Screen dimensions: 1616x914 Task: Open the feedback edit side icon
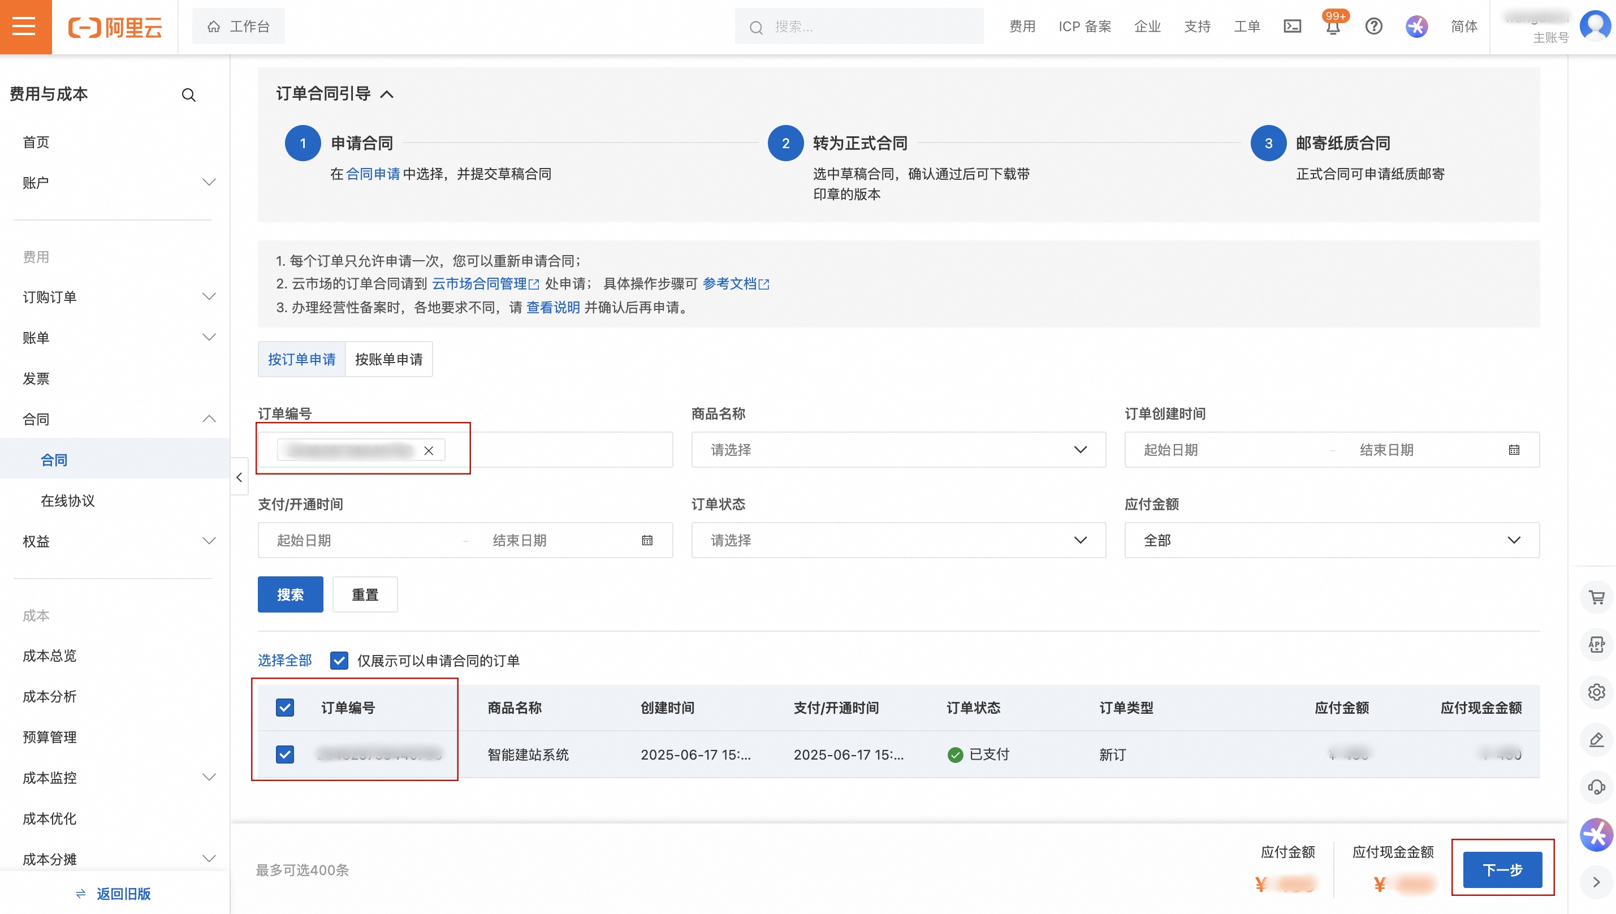1596,739
